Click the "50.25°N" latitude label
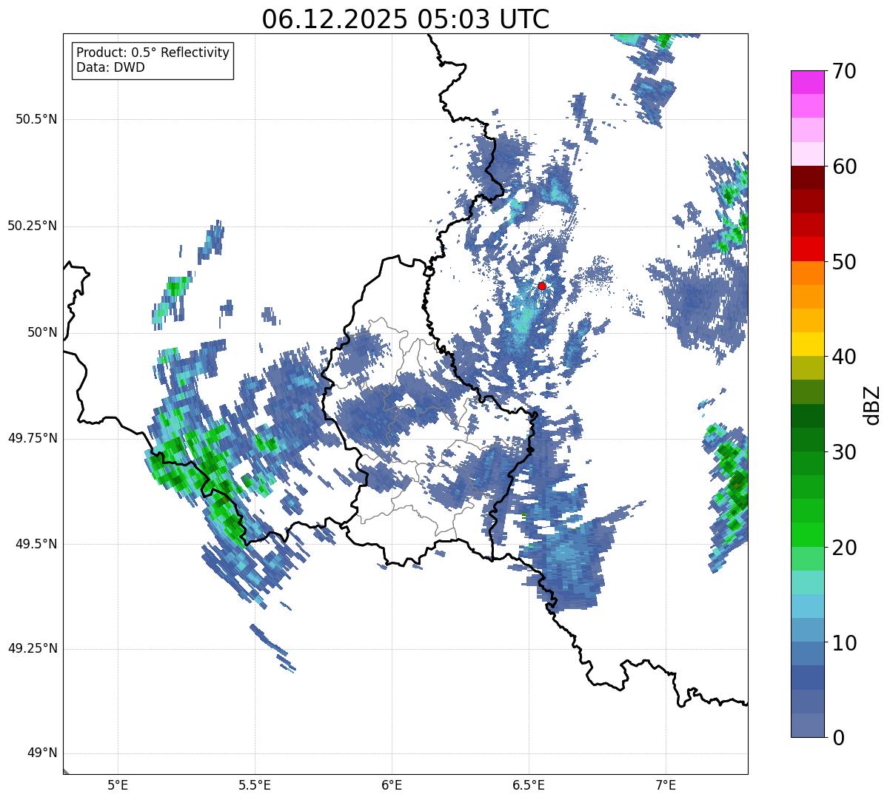The image size is (890, 800). coord(33,226)
